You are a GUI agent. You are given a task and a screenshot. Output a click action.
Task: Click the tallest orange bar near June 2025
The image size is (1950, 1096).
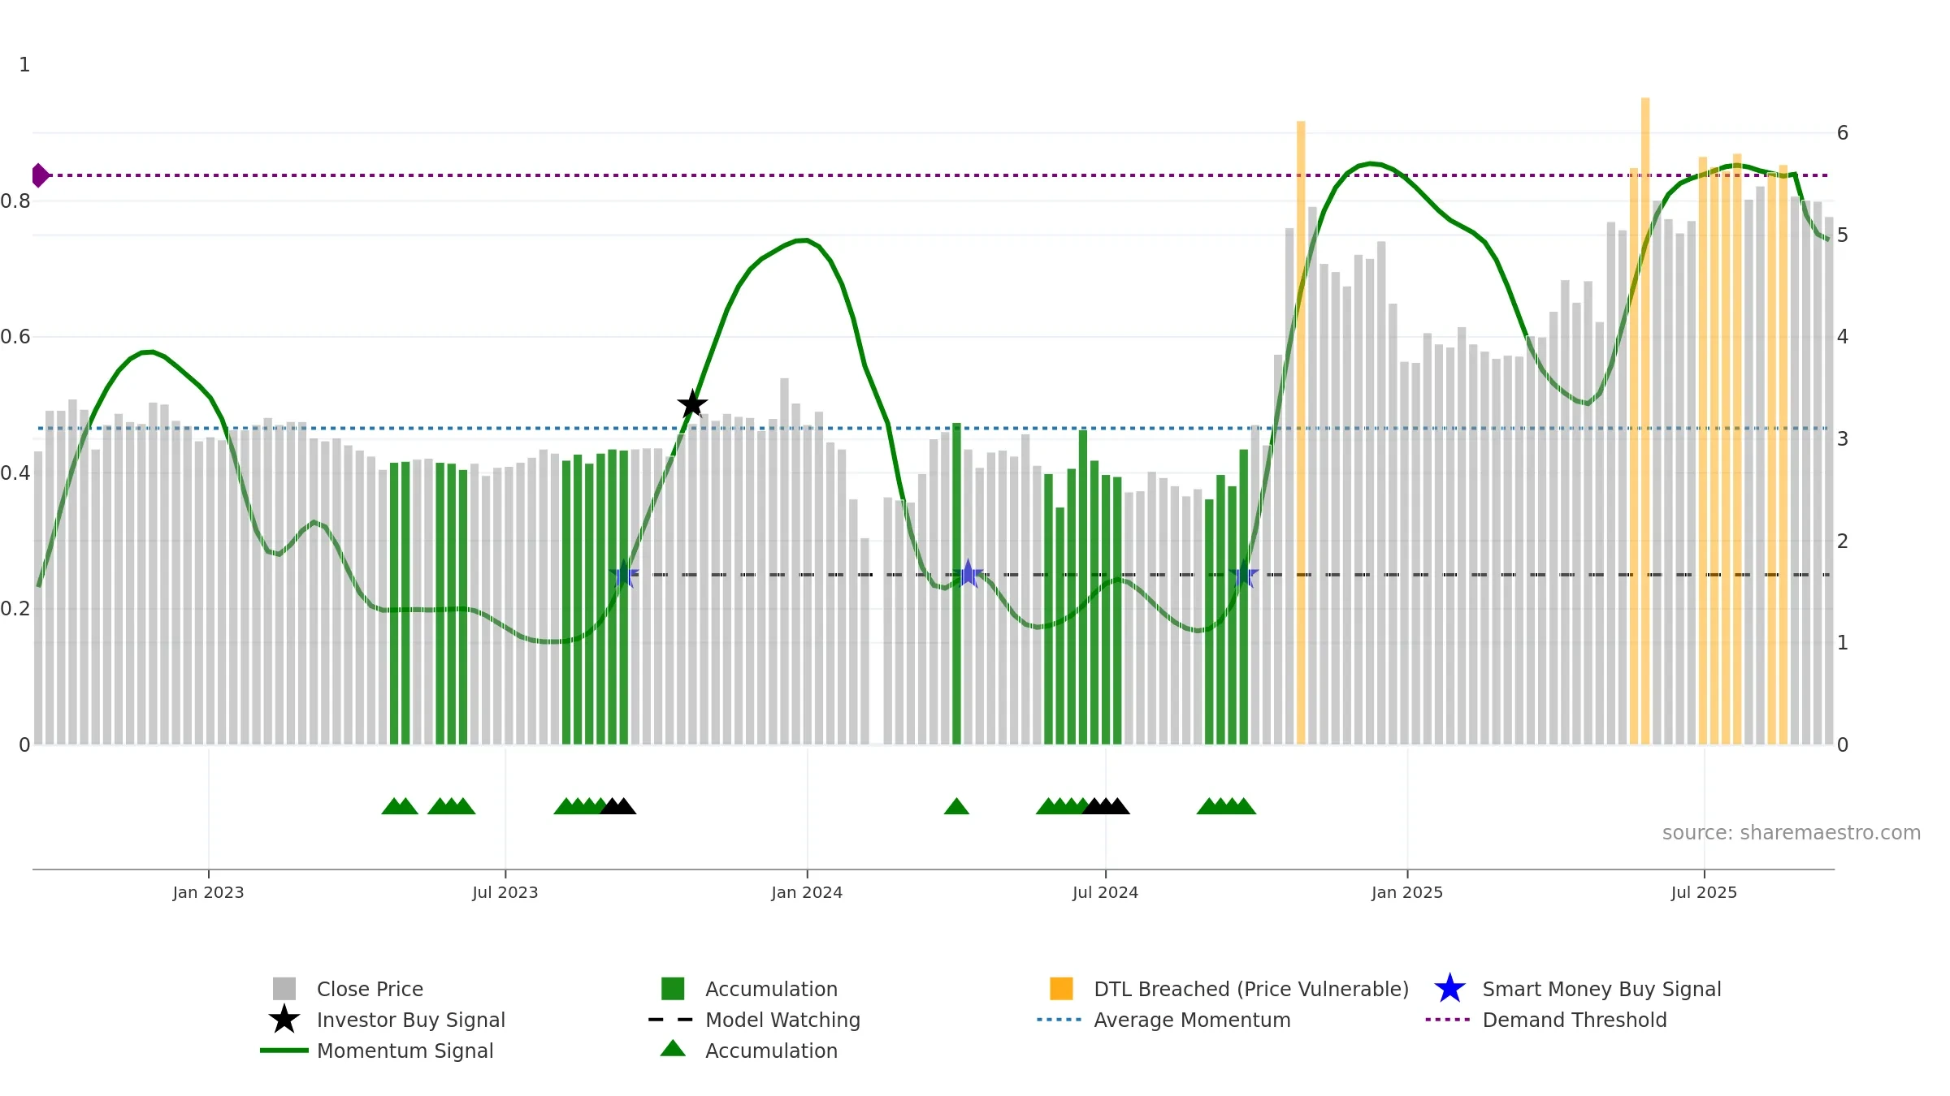[1645, 421]
